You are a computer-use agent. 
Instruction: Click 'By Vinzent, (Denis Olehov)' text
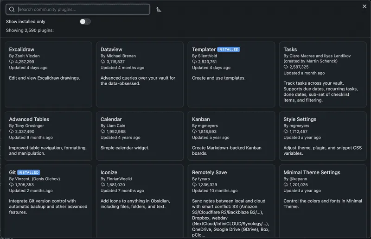34,179
